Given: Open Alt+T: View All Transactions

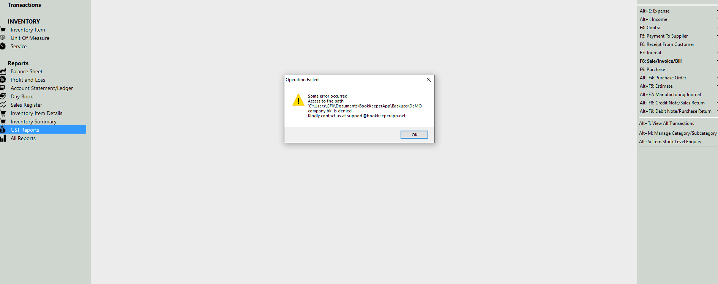Looking at the screenshot, I should [x=666, y=123].
